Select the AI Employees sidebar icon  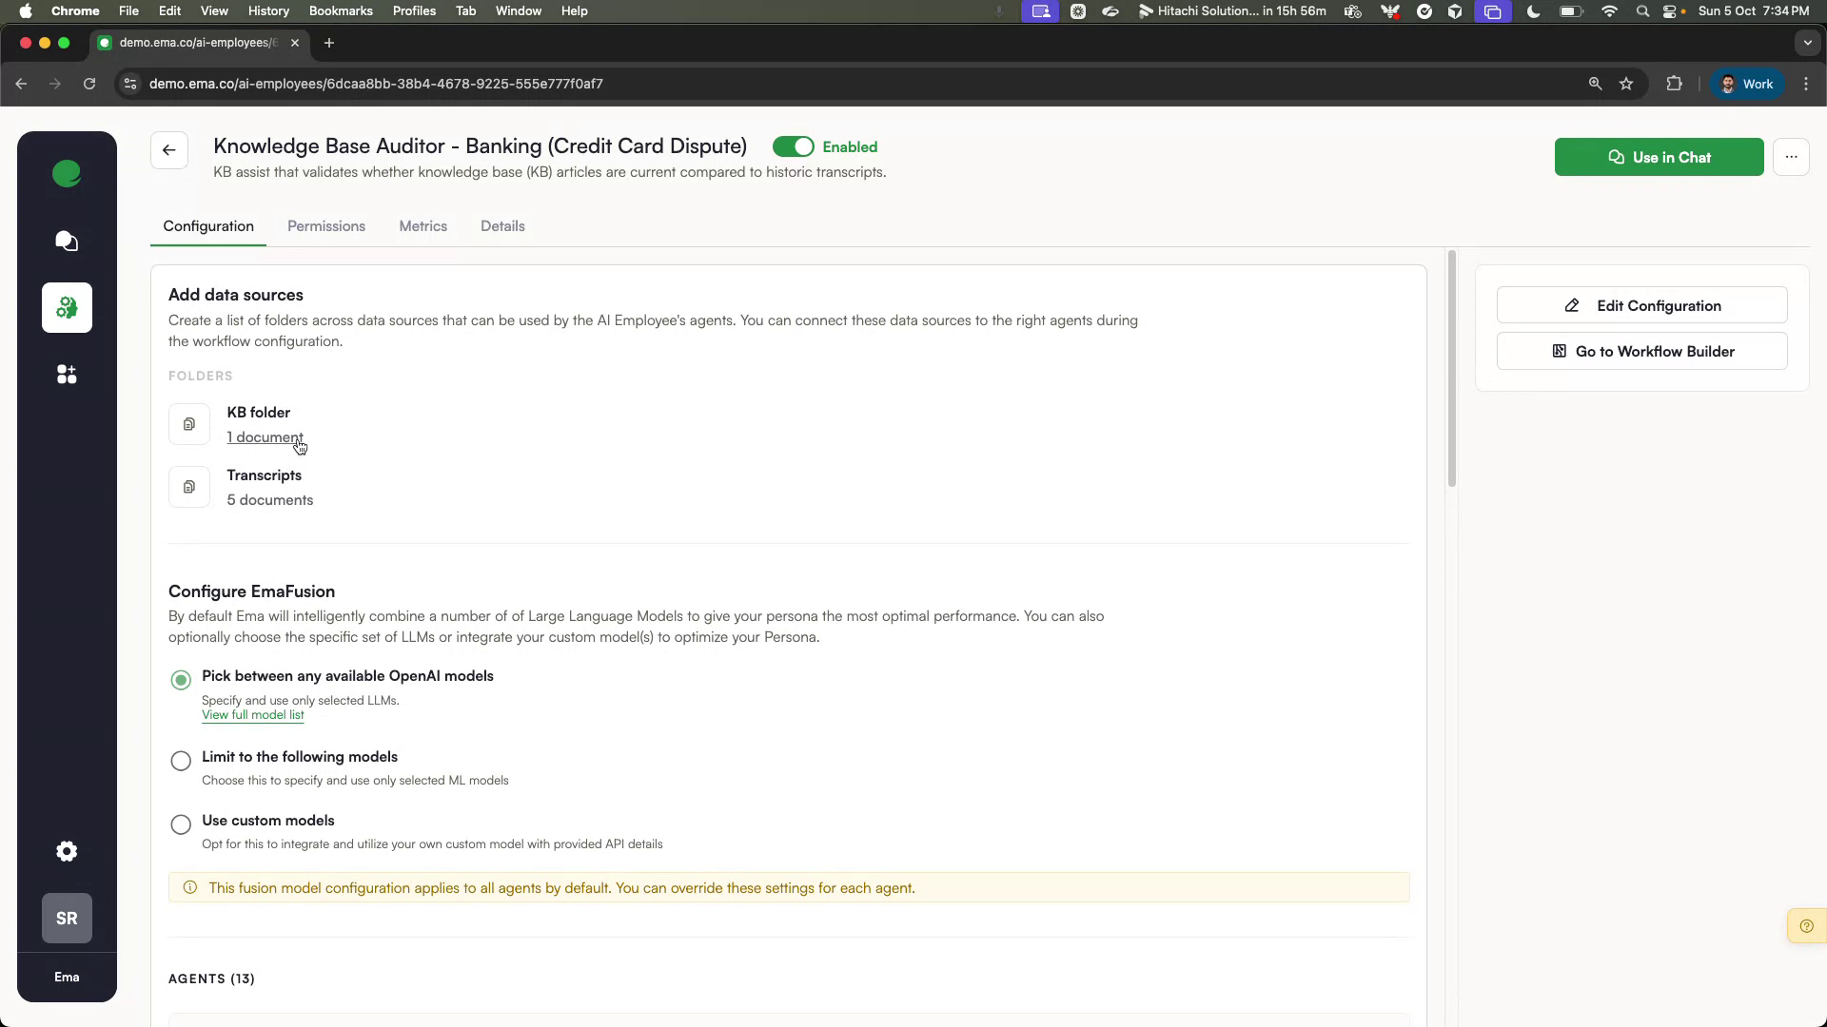67,307
